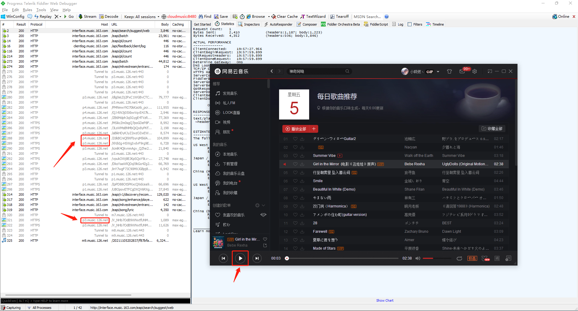Viewport: 578px width, 311px height.
Task: Like the song Summer Vibe heart icon
Action: click(295, 156)
